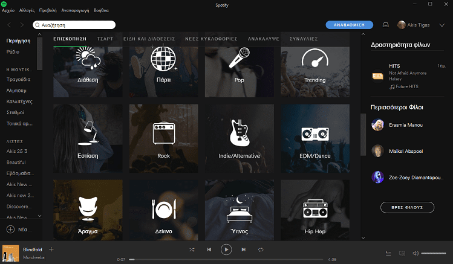Click the ΑΝΑΒΑΘΜΙΣΗ upgrade button
This screenshot has height=264, width=453.
click(350, 25)
